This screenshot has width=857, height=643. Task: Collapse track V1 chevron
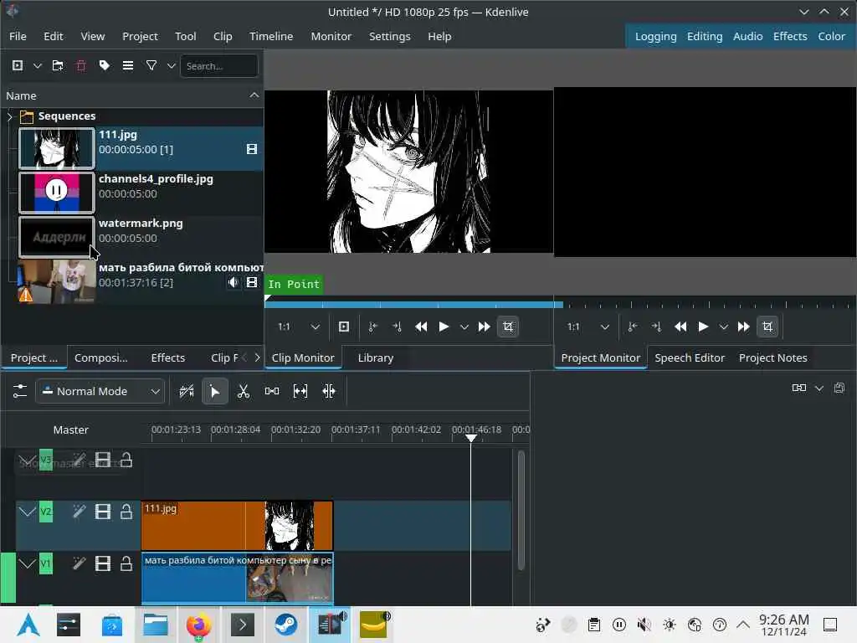click(27, 563)
